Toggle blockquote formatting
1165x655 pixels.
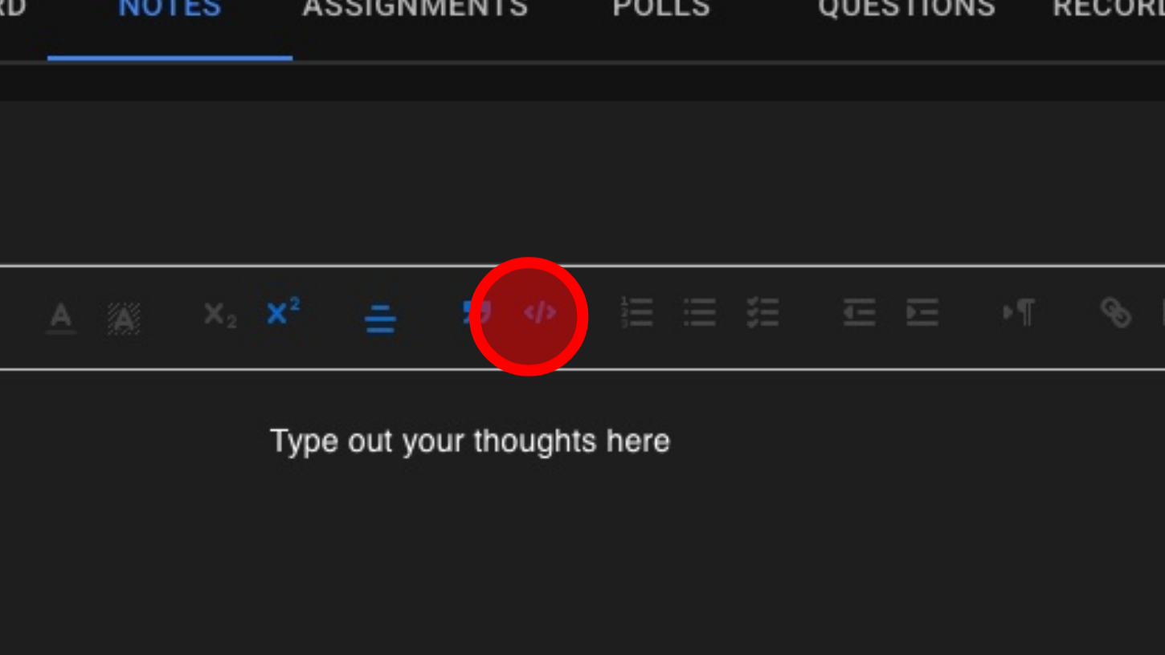(x=477, y=312)
